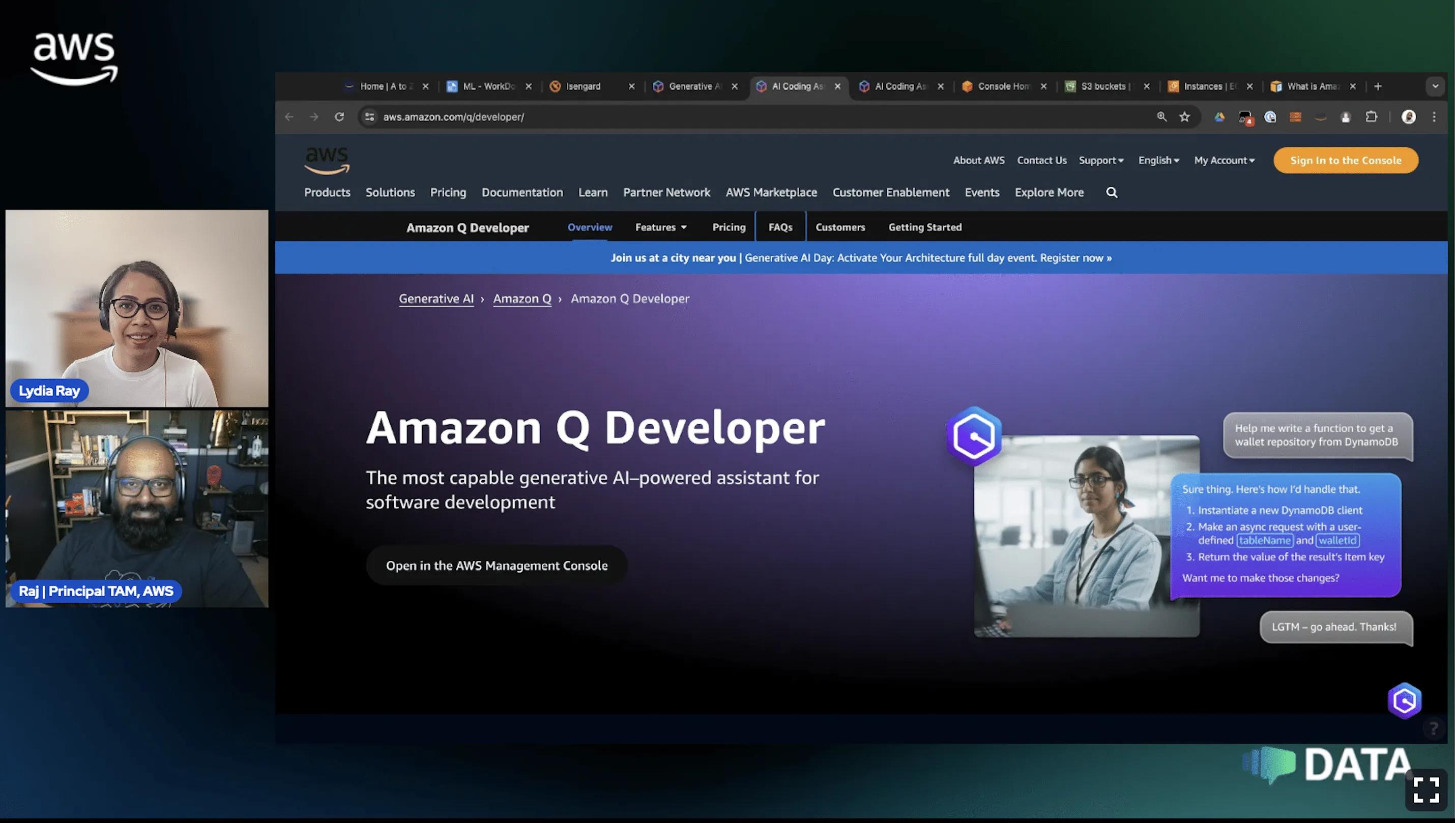The height and width of the screenshot is (823, 1455).
Task: Open the Getting Started tab
Action: pyautogui.click(x=925, y=227)
